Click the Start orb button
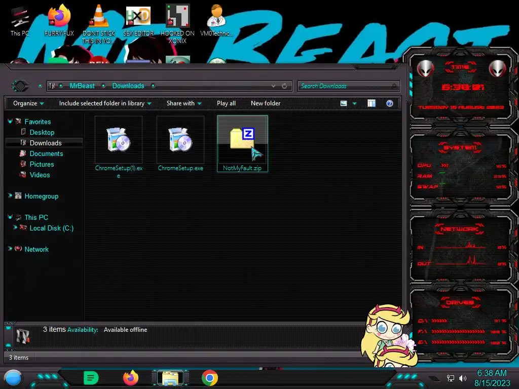The height and width of the screenshot is (389, 519). [x=13, y=378]
